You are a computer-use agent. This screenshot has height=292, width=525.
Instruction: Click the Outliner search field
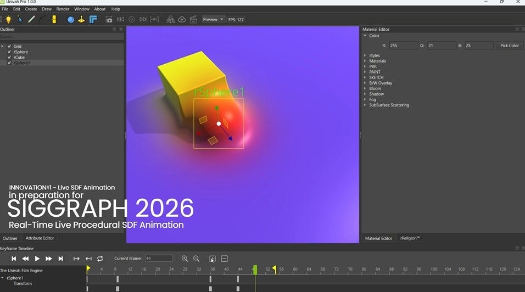click(x=62, y=36)
